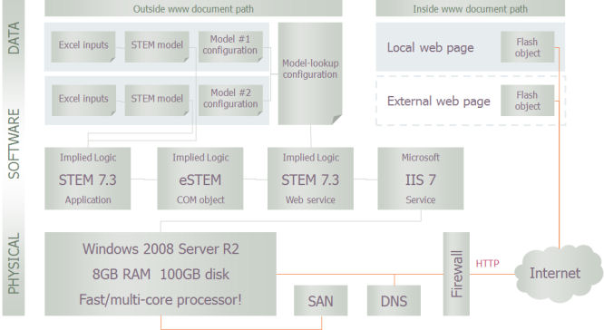Select the Inside www document path header

pos(471,8)
